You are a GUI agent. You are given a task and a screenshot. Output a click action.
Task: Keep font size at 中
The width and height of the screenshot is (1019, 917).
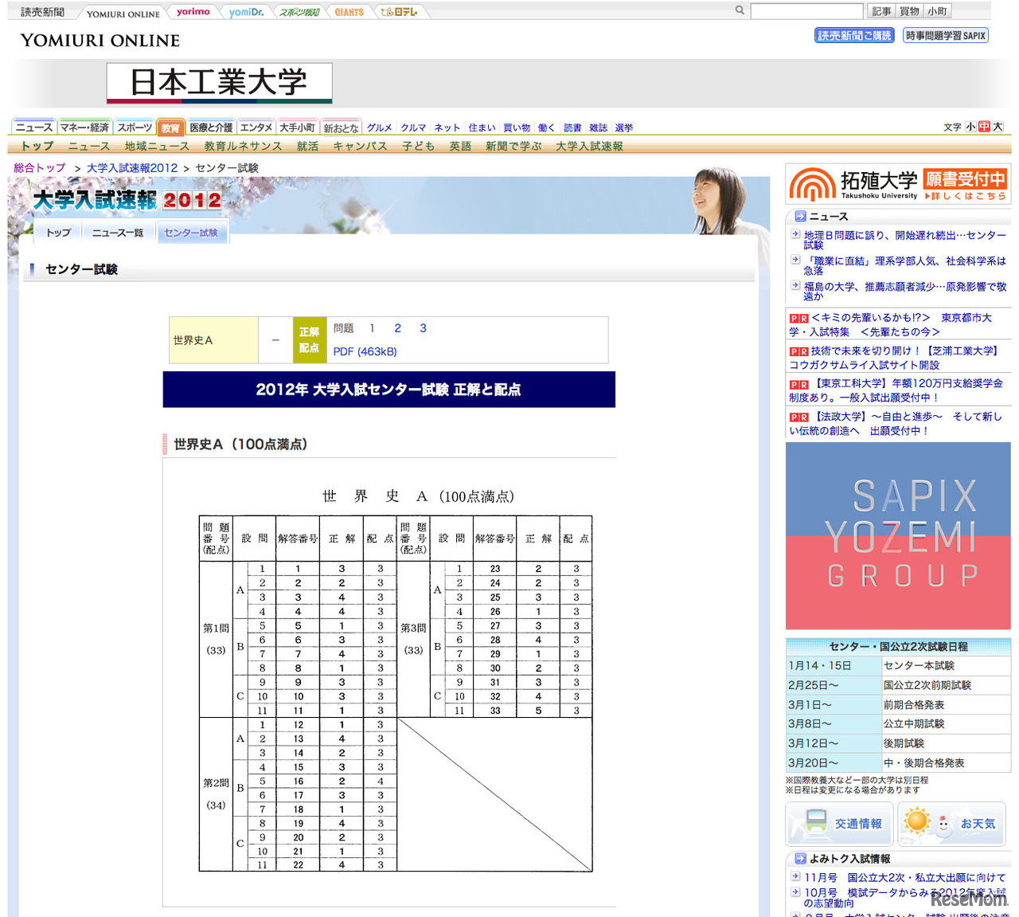(x=982, y=126)
